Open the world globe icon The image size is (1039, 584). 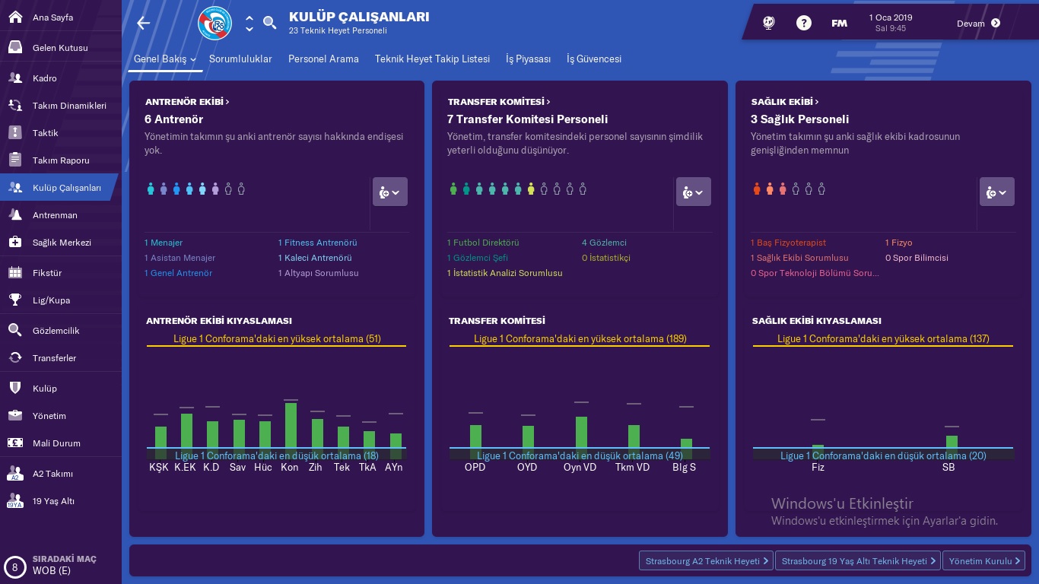(768, 23)
